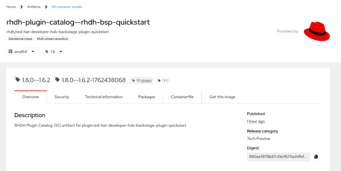Open the Technical information tab
The height and width of the screenshot is (171, 341).
(x=104, y=97)
